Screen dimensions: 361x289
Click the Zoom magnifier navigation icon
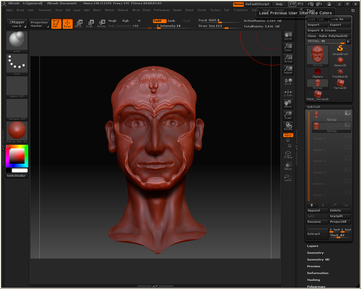point(288,47)
